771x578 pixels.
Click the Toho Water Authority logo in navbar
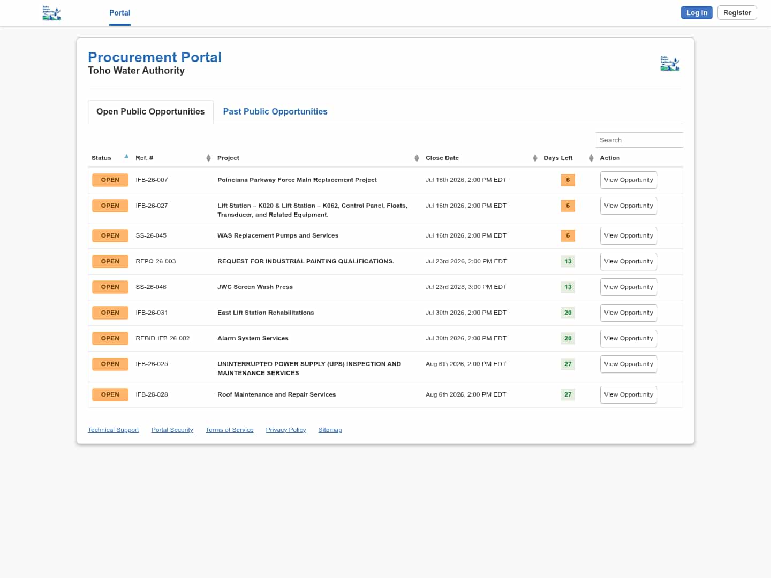51,13
